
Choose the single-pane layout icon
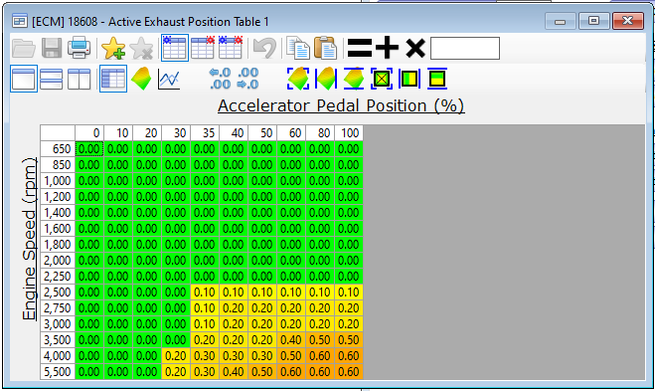(24, 79)
